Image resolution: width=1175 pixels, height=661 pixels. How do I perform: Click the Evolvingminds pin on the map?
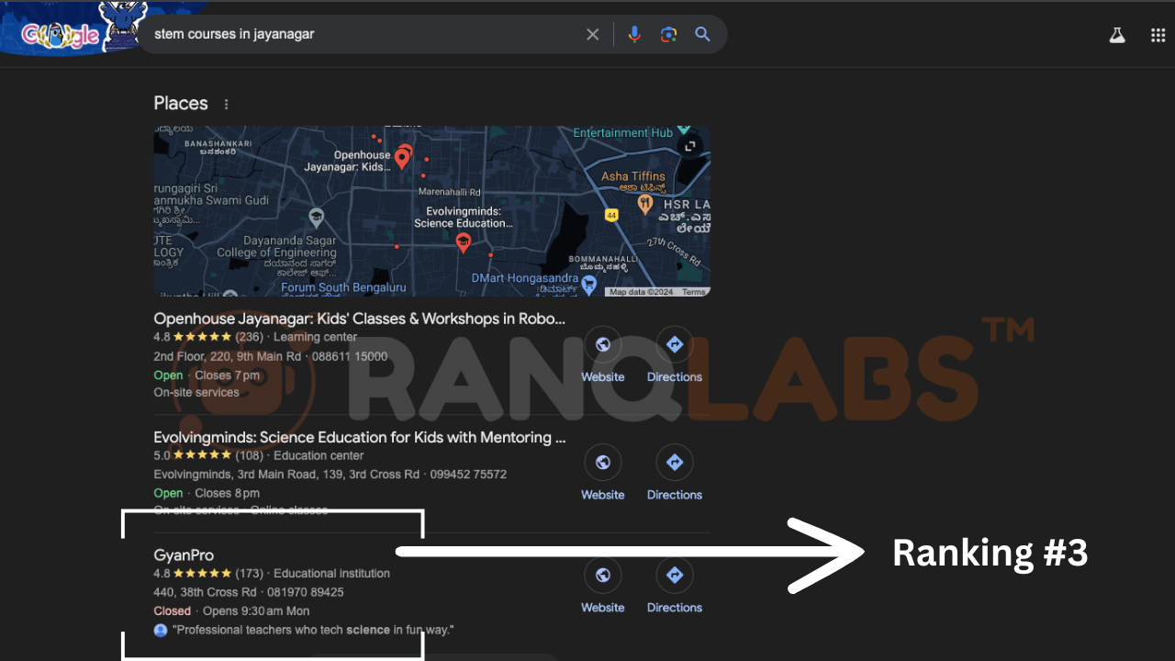point(464,242)
